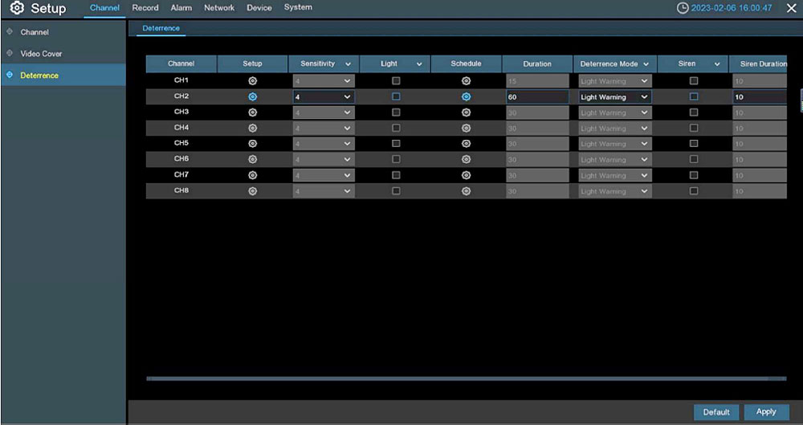This screenshot has width=803, height=425.
Task: Switch to the Network tab
Action: [x=219, y=8]
